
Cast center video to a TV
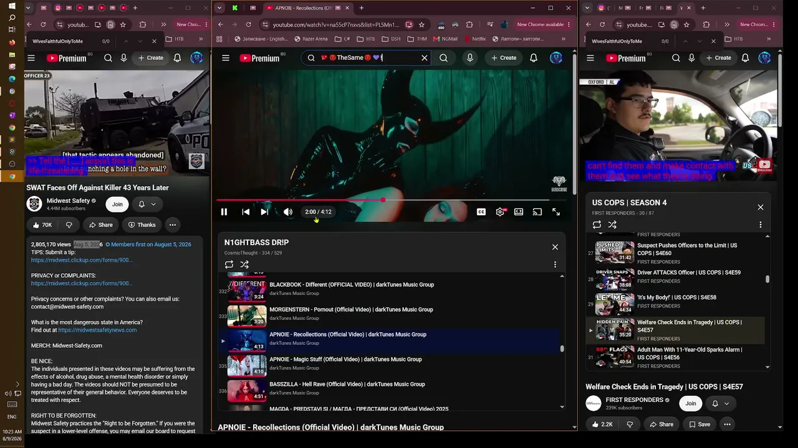[x=537, y=212]
